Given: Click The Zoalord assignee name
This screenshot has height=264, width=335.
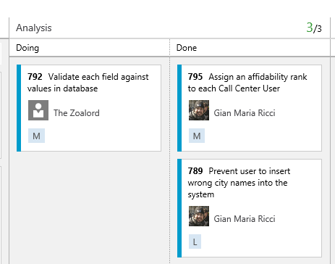Looking at the screenshot, I should pyautogui.click(x=77, y=113).
